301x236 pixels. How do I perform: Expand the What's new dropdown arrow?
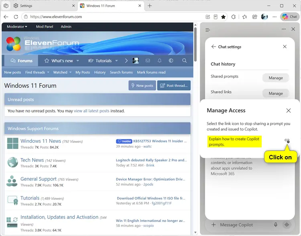pyautogui.click(x=78, y=61)
